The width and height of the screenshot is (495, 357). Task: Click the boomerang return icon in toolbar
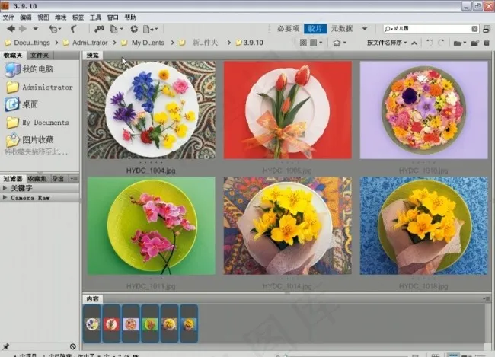pyautogui.click(x=74, y=29)
